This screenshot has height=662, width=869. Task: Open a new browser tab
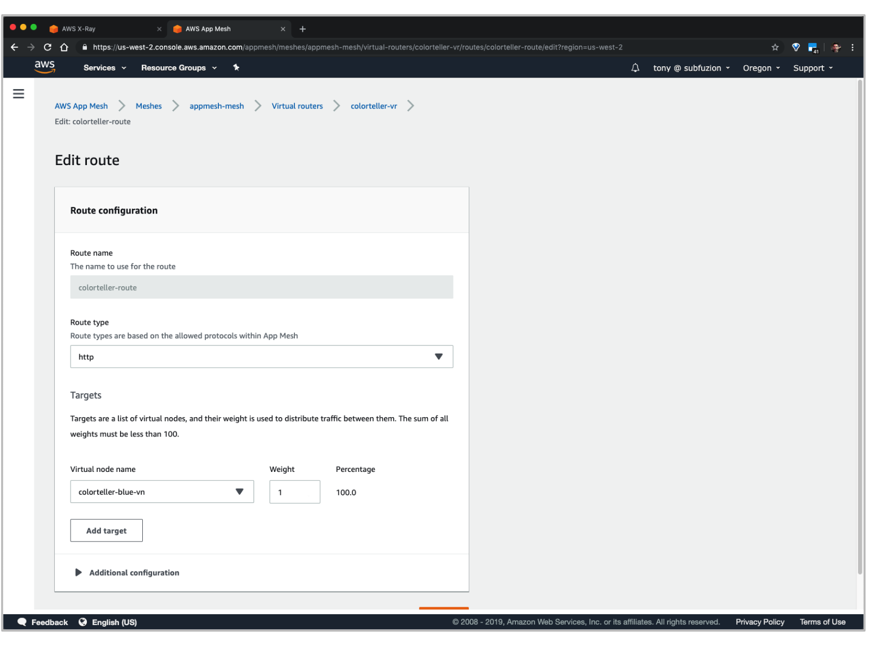pos(303,29)
